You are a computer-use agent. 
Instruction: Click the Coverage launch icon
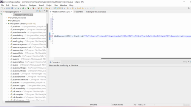[x=28, y=8]
